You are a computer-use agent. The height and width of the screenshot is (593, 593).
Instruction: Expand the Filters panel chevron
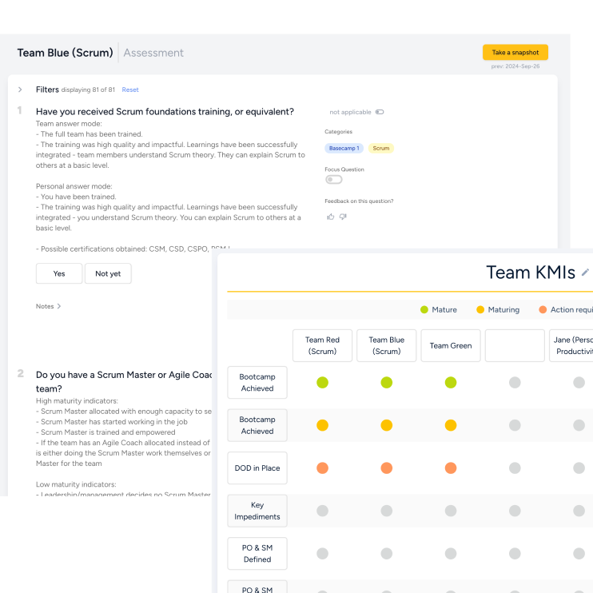[x=20, y=90]
